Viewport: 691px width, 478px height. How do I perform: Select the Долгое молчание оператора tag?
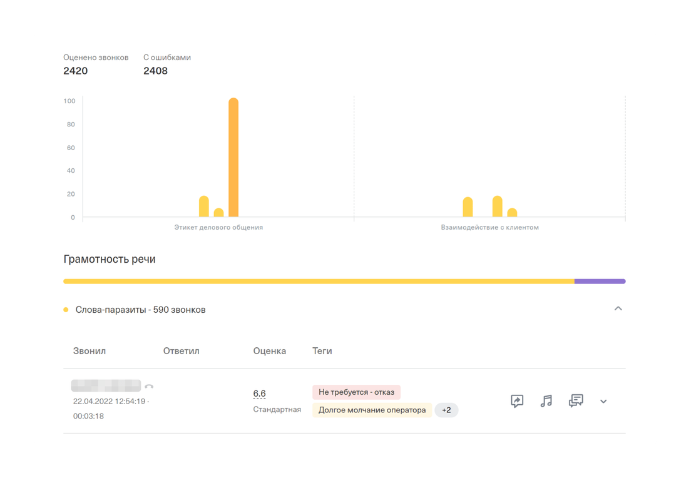372,410
